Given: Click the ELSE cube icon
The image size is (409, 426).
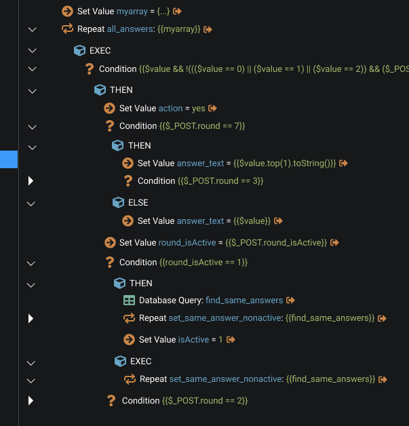Looking at the screenshot, I should tap(118, 203).
